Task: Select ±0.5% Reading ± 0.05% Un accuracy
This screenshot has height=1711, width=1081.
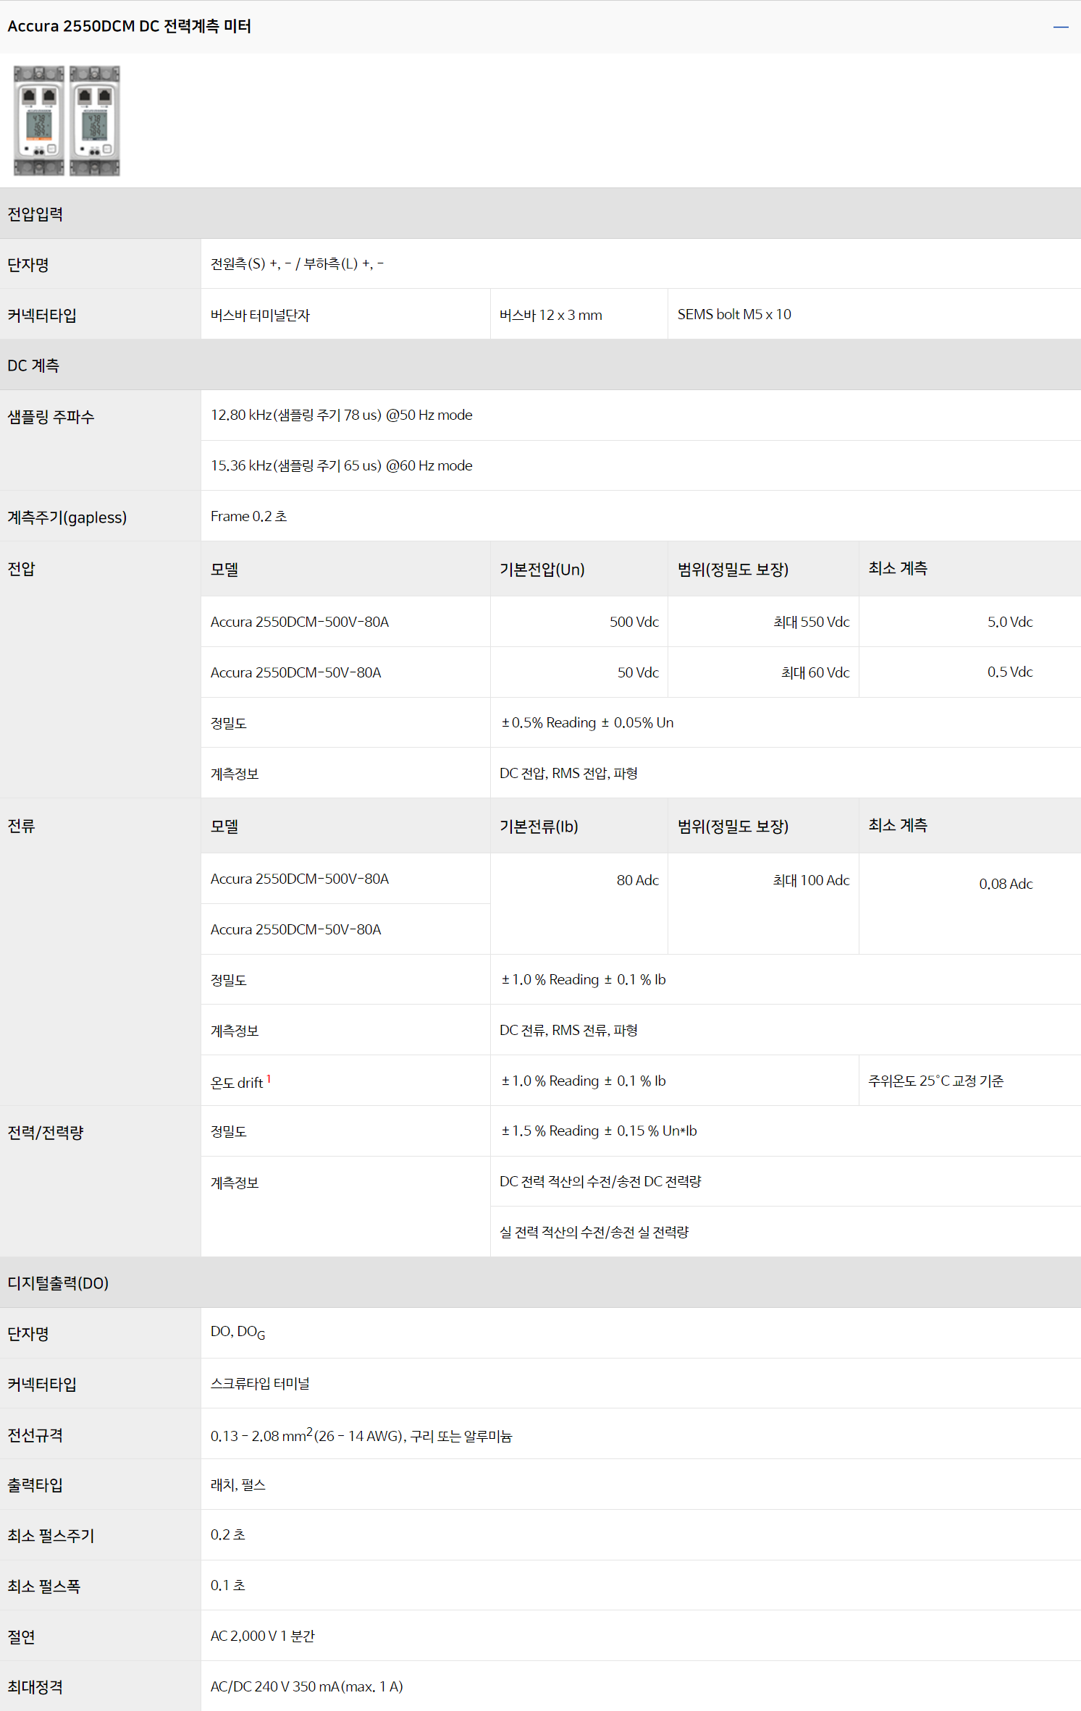Action: click(x=587, y=722)
